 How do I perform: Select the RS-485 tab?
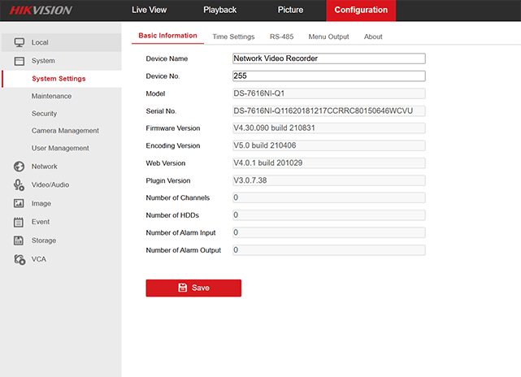click(281, 37)
